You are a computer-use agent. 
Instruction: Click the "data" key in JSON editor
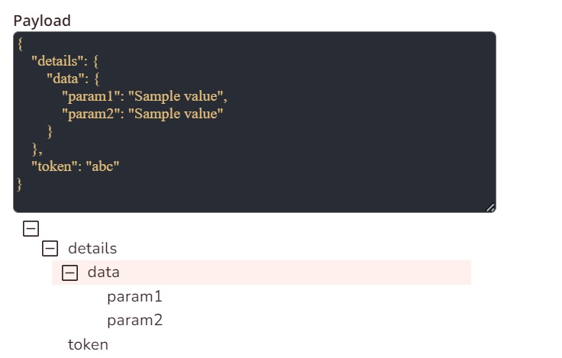(x=66, y=79)
